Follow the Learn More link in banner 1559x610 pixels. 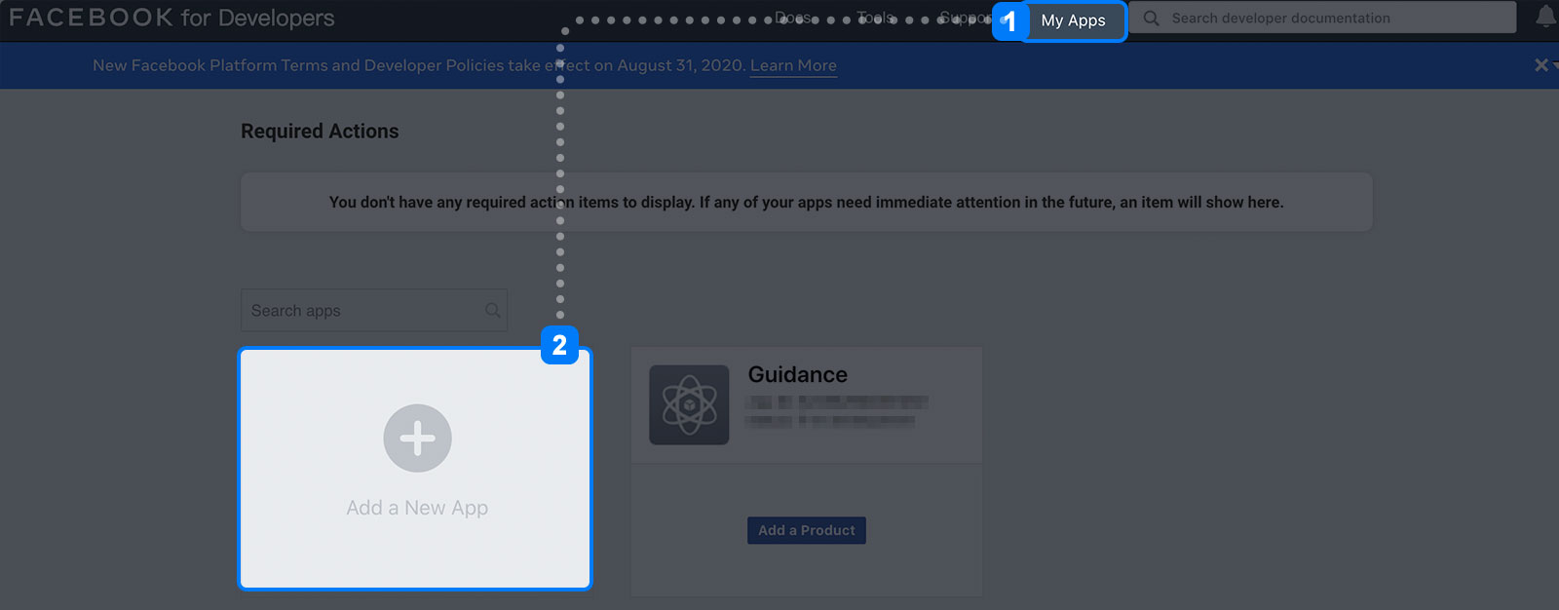point(793,65)
